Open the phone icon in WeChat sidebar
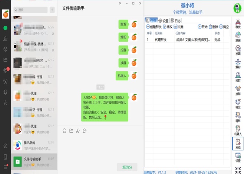244x174 pixels. [6, 157]
